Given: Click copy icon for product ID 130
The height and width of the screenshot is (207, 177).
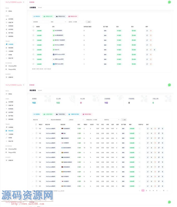Looking at the screenshot, I should pos(159,143).
